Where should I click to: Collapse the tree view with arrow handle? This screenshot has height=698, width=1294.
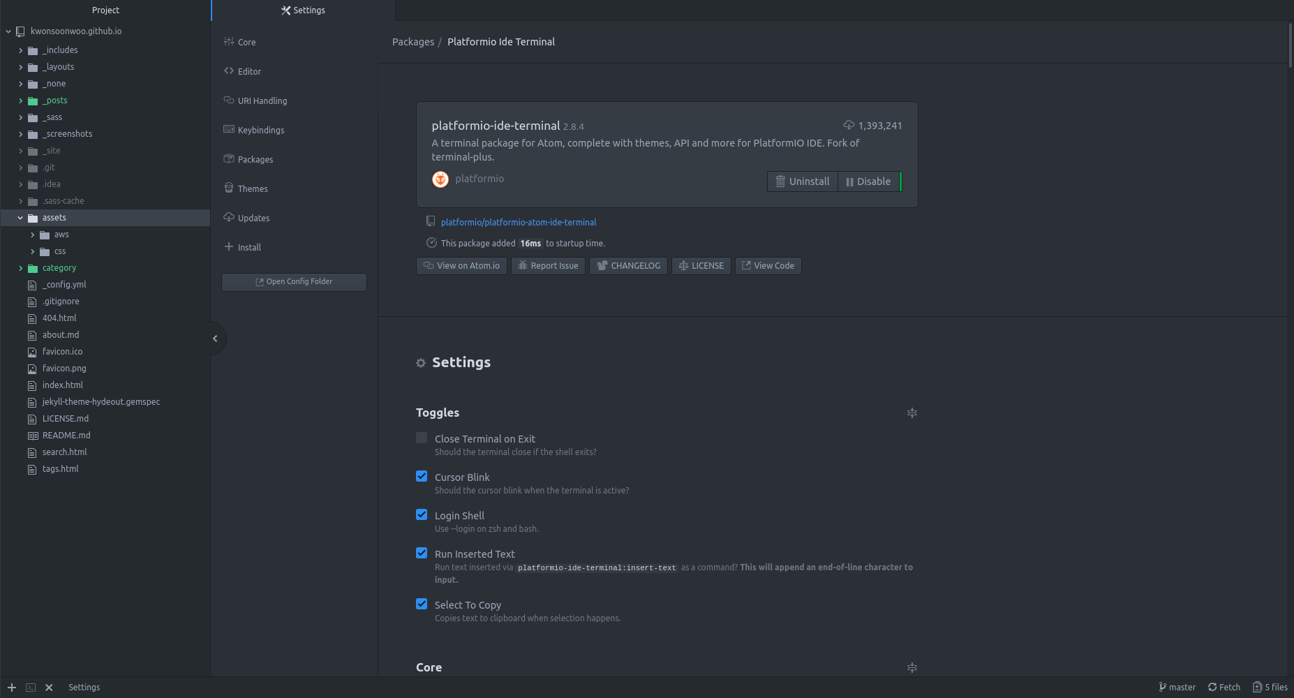pyautogui.click(x=215, y=339)
